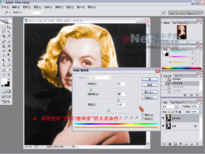This screenshot has width=205, height=154.
Task: Click the 取消 (Cancel) button
Action: [x=150, y=85]
